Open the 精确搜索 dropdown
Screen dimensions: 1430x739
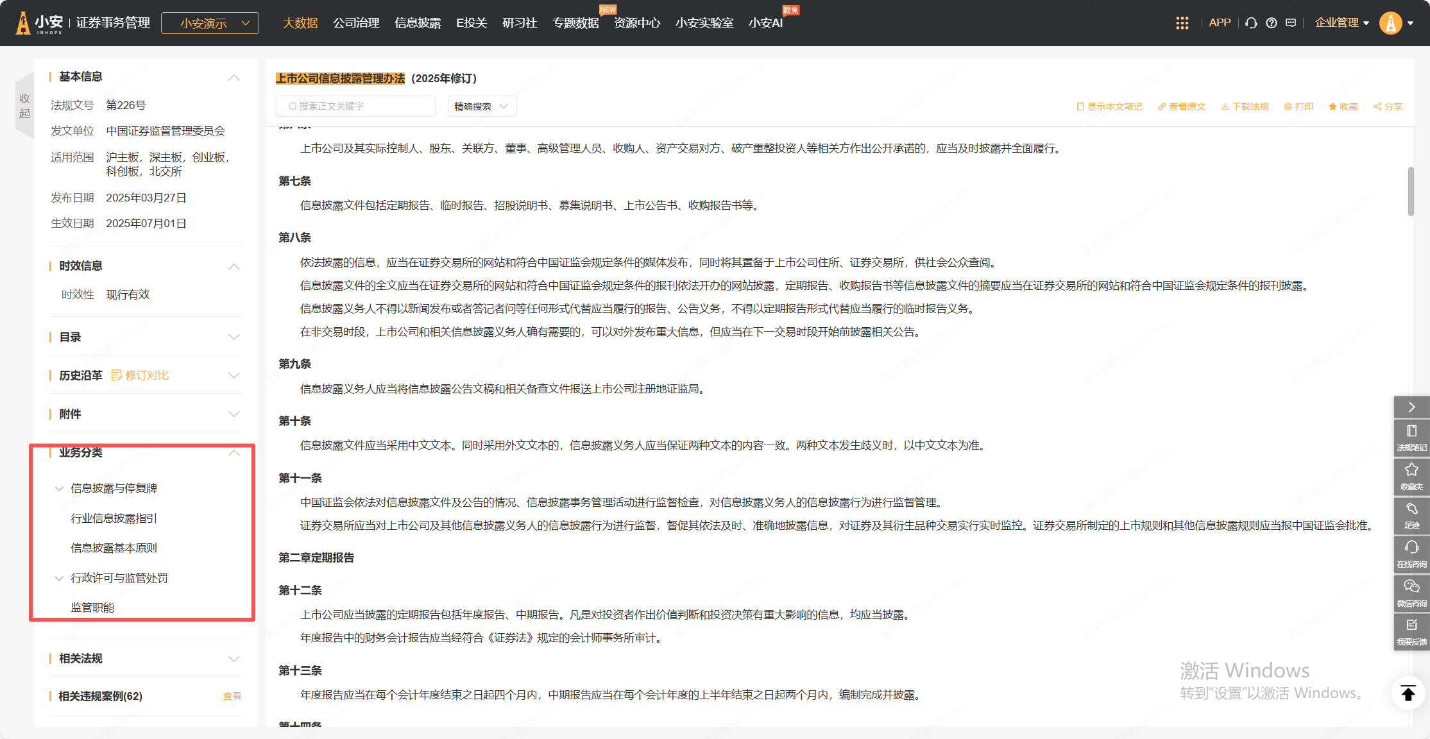pos(481,106)
